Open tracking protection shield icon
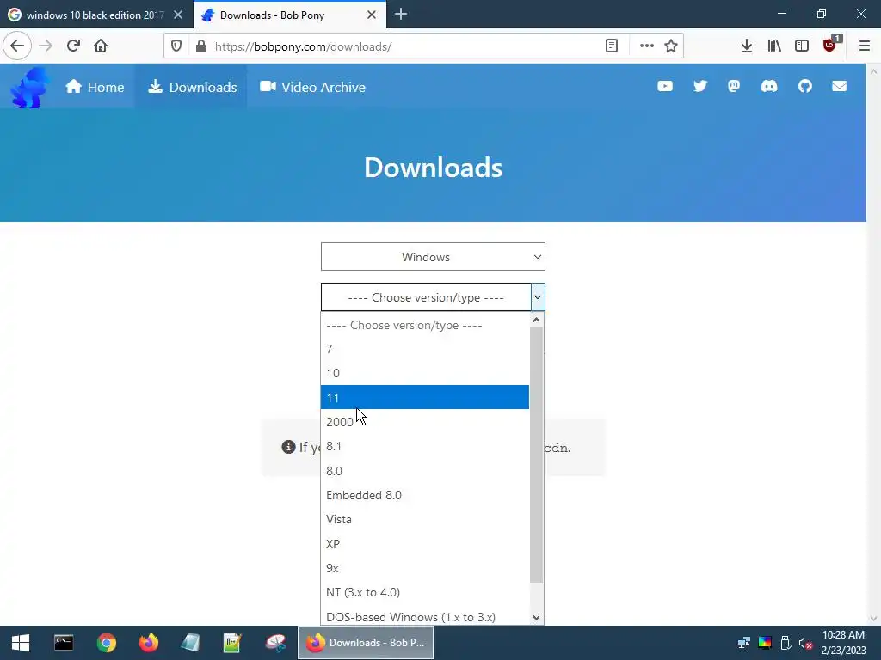 click(176, 46)
